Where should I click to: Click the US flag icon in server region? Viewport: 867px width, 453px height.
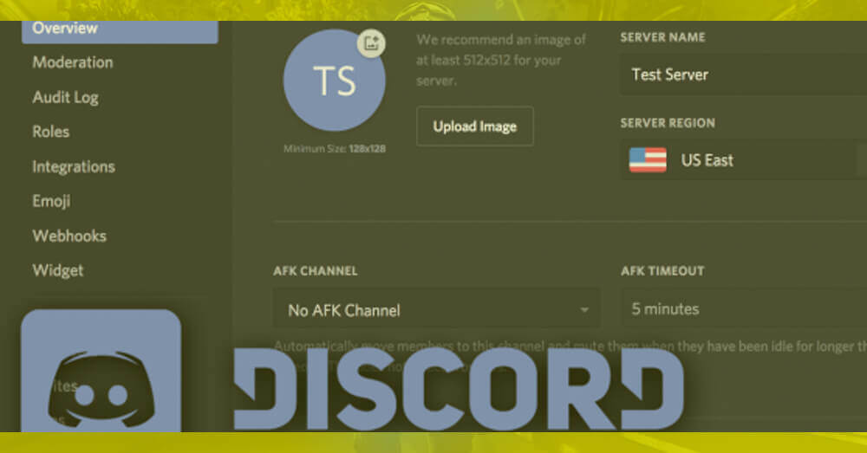click(648, 160)
